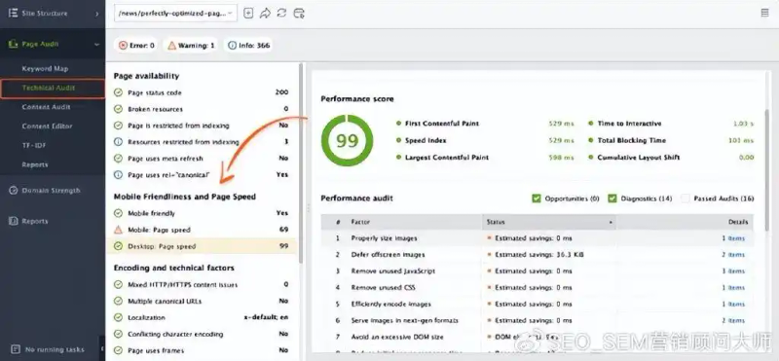Enable the Passed Audits (16) checkbox

coord(686,199)
